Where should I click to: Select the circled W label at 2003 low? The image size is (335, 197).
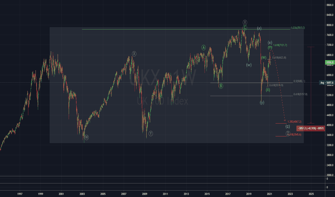(x=86, y=137)
